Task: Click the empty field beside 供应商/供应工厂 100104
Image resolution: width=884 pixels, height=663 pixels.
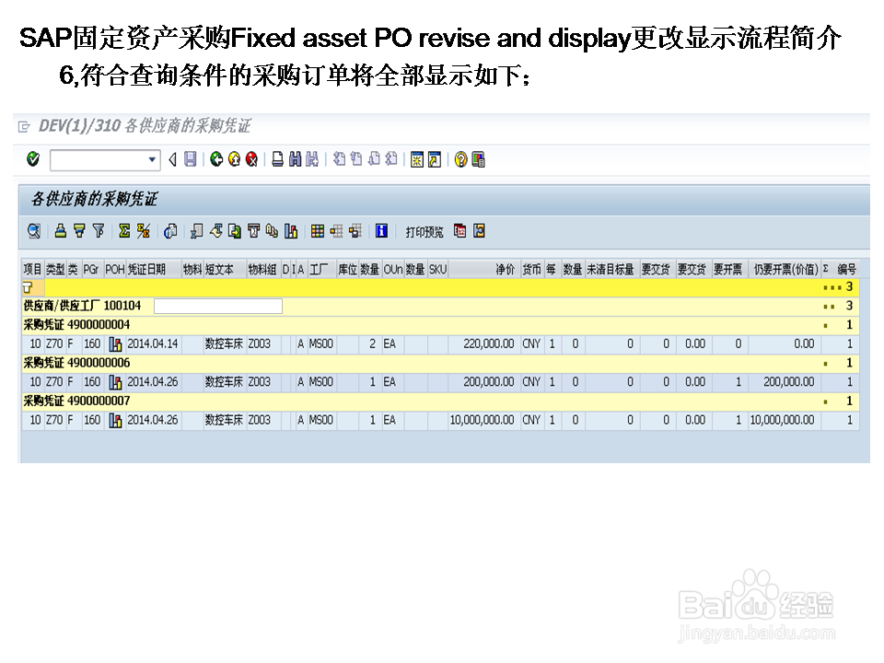Action: (218, 306)
